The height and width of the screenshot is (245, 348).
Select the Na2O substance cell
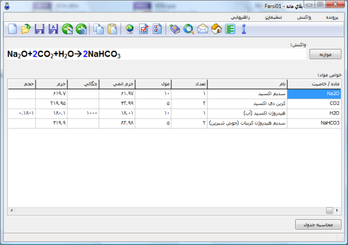tap(314, 94)
